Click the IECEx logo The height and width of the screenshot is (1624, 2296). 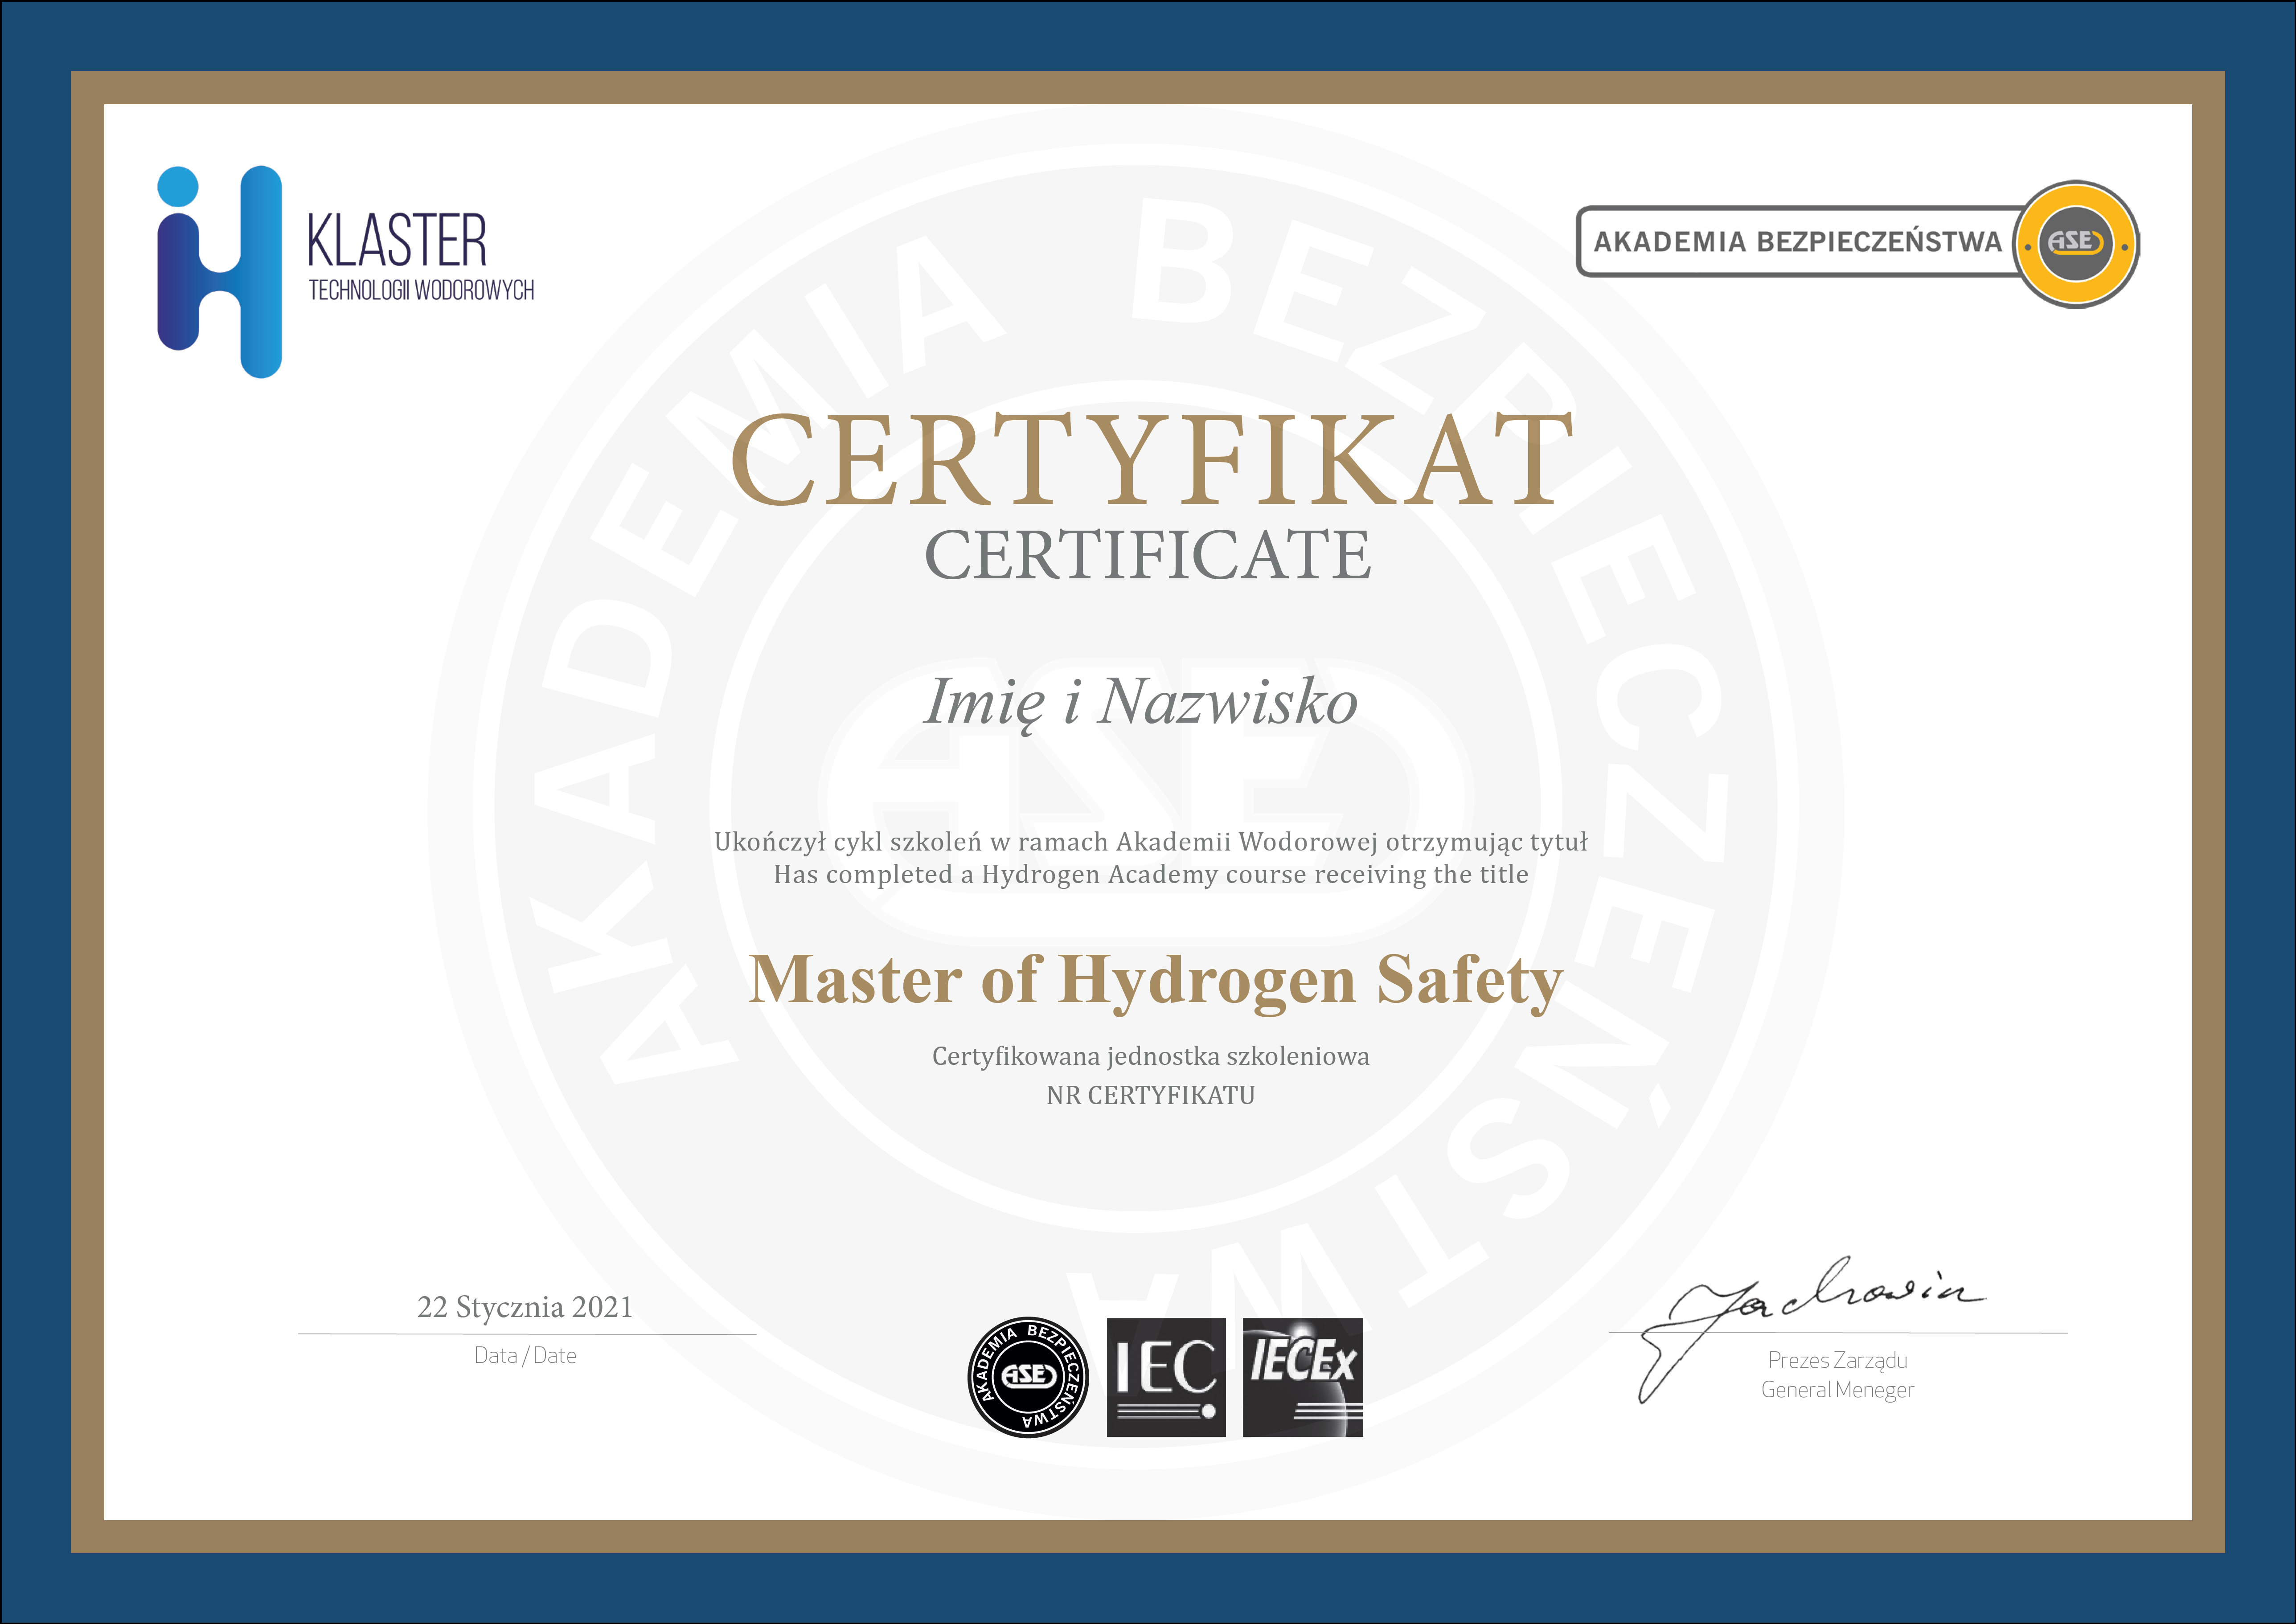(x=1302, y=1377)
